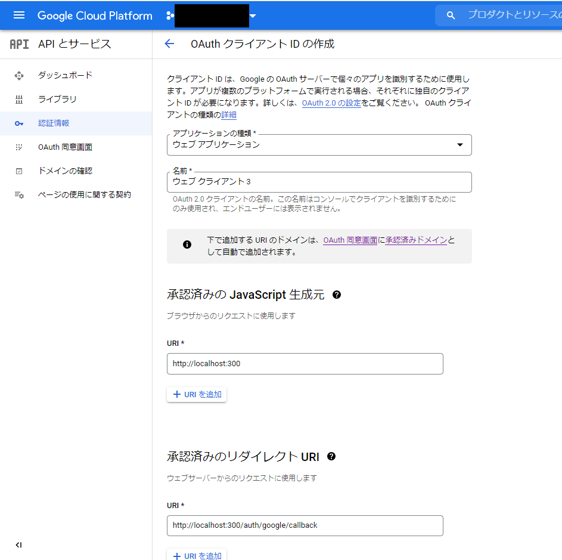Open the 詳細 link about client types

pyautogui.click(x=229, y=115)
